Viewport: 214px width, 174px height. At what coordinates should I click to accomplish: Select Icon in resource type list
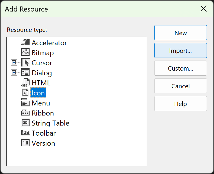[x=38, y=93]
